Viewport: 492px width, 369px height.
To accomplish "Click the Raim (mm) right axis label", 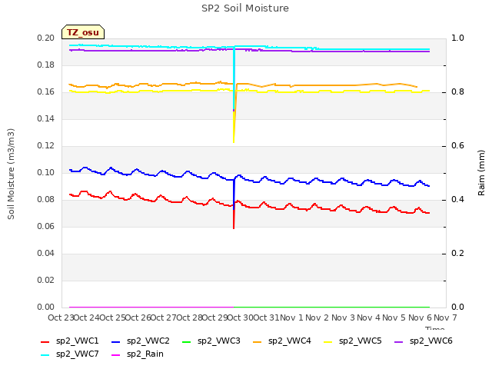I will click(481, 173).
